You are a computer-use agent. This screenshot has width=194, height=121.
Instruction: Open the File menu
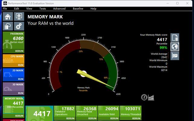(5, 8)
